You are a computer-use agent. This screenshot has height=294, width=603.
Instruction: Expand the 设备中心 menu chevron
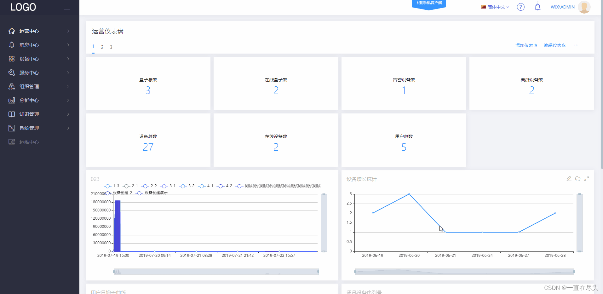pos(68,59)
